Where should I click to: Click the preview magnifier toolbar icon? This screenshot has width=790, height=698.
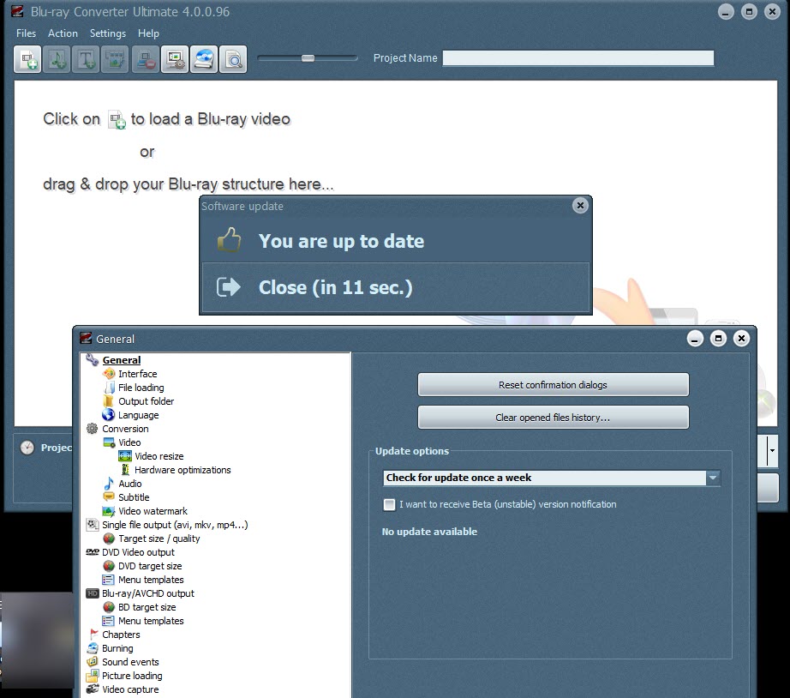click(x=233, y=59)
